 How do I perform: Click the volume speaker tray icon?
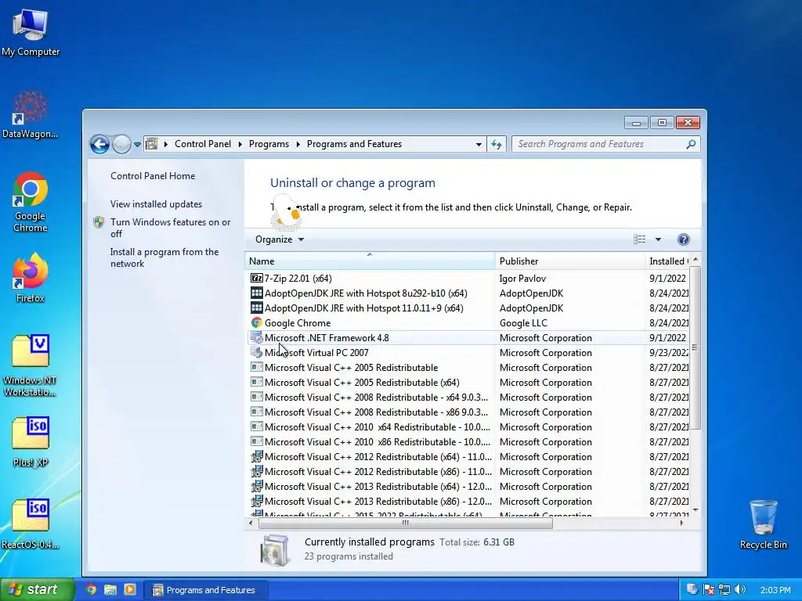click(x=740, y=590)
